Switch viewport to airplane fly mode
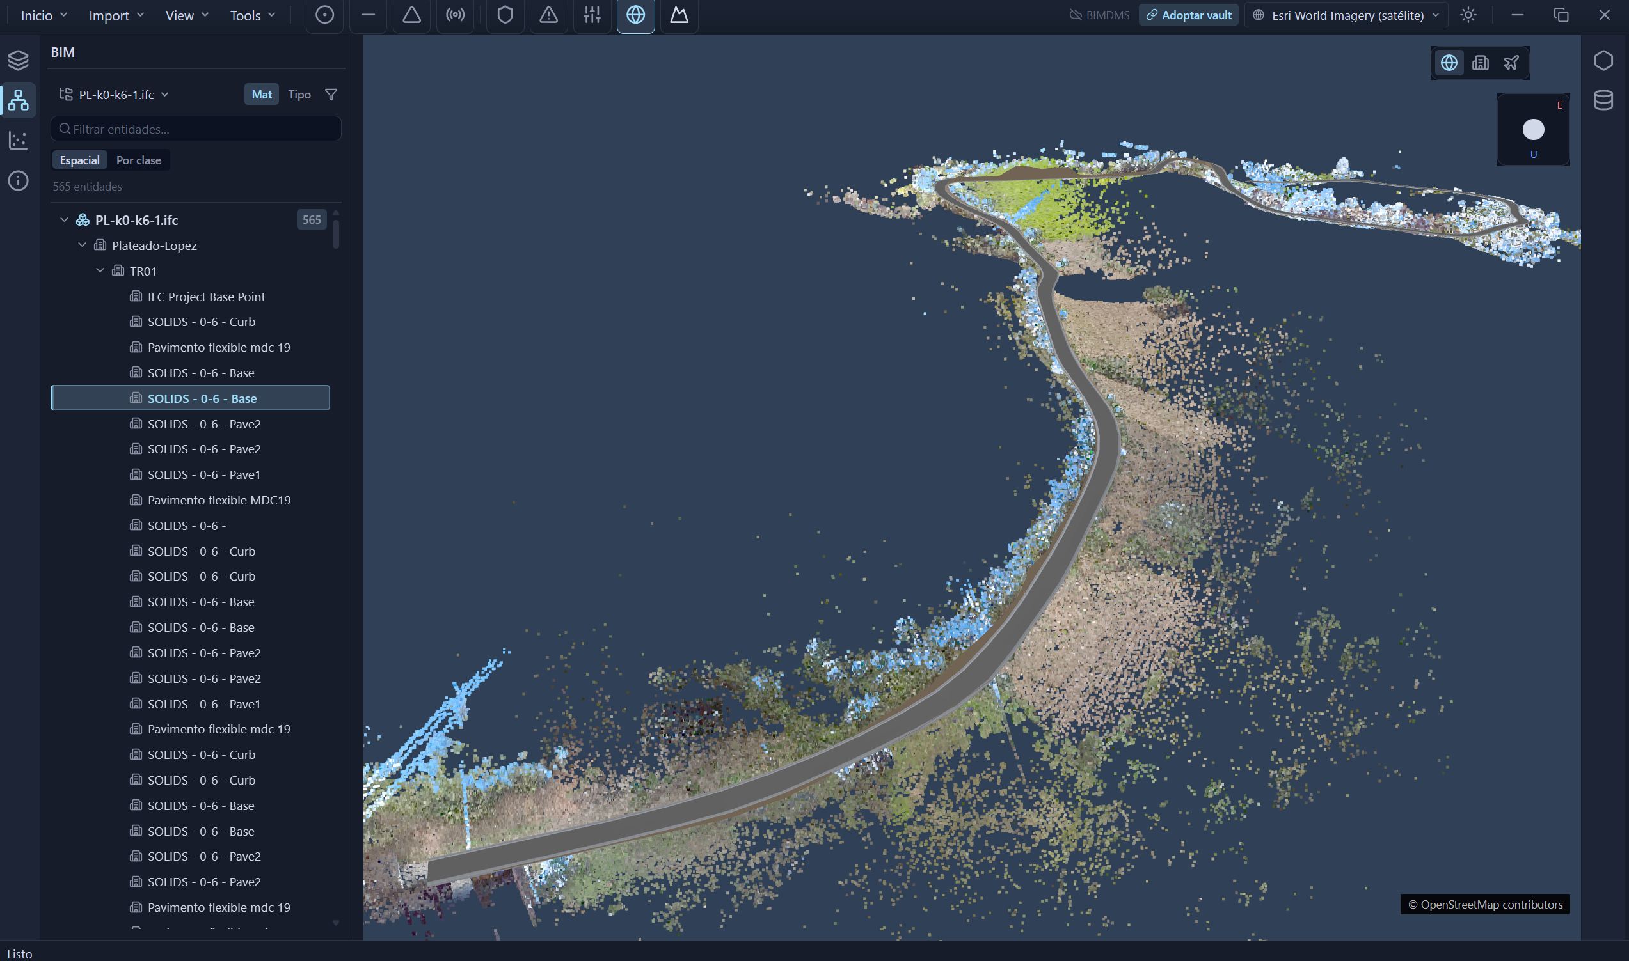 coord(1511,63)
